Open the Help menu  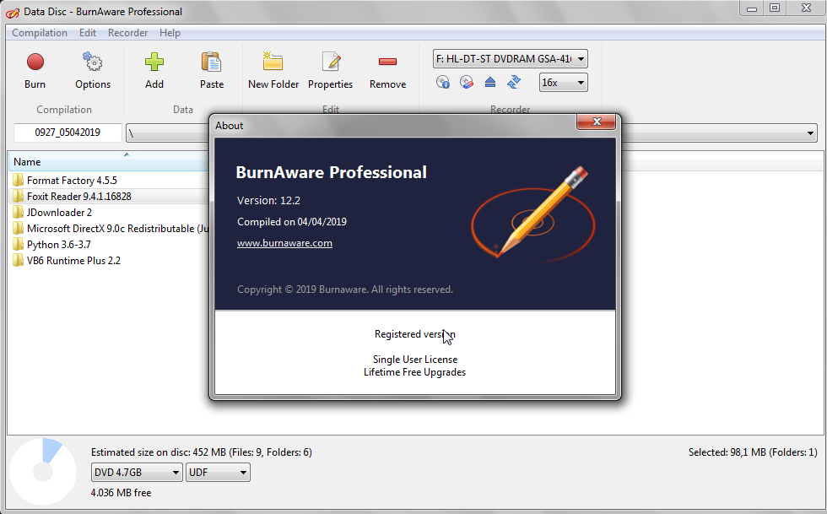click(170, 33)
